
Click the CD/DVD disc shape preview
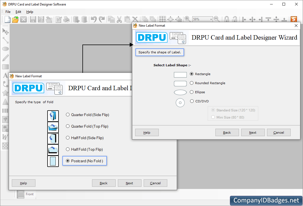pos(180,103)
